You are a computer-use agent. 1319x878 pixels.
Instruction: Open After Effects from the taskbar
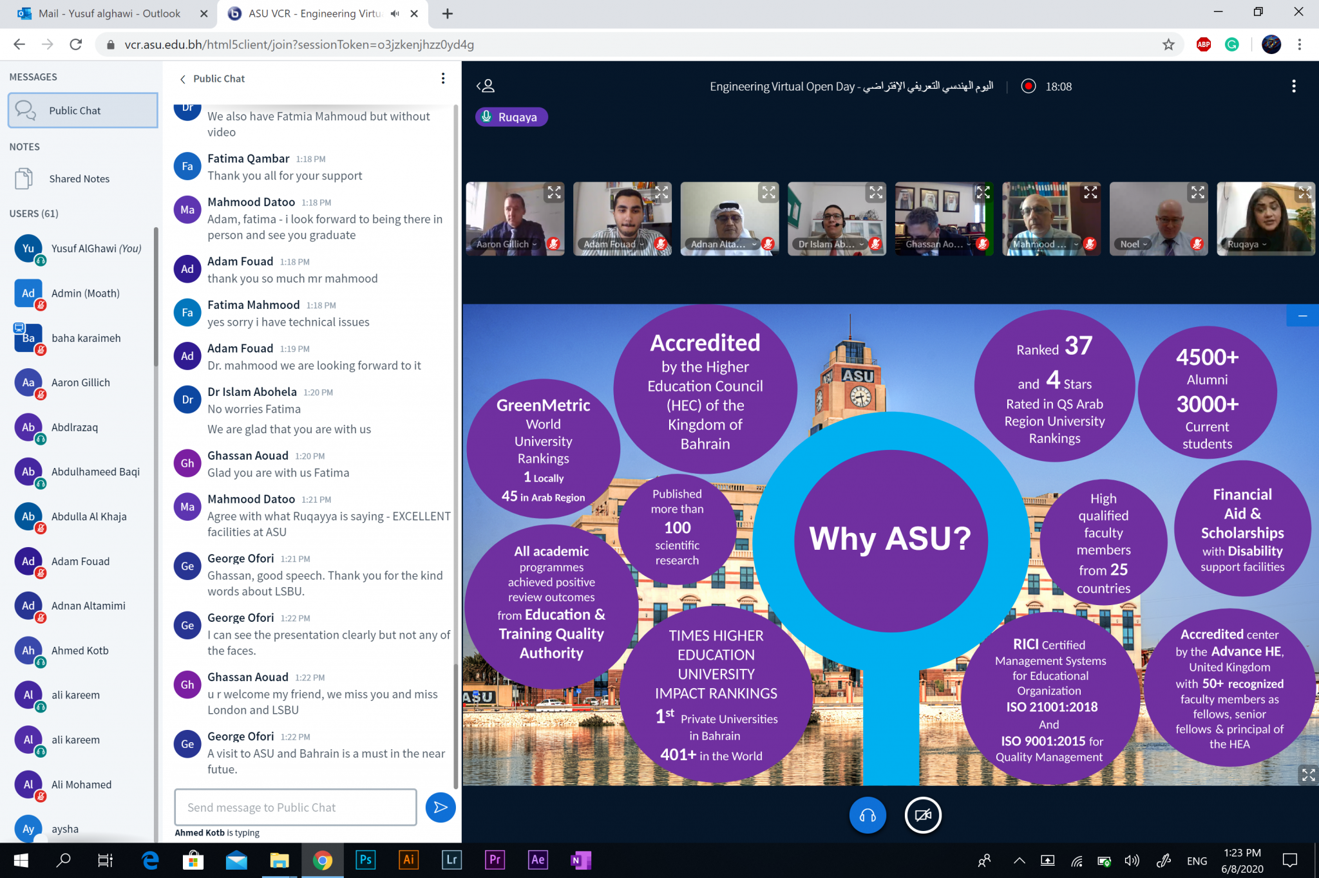(538, 860)
